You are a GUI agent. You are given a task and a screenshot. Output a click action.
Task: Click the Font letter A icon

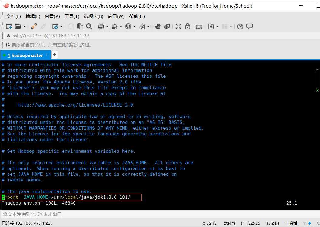[x=142, y=26]
